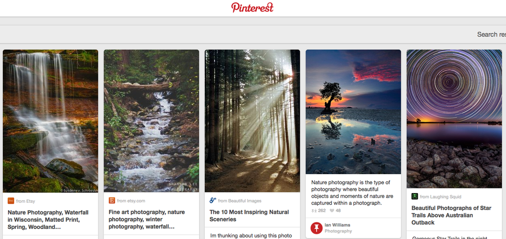Open the Photography board link

pos(338,231)
